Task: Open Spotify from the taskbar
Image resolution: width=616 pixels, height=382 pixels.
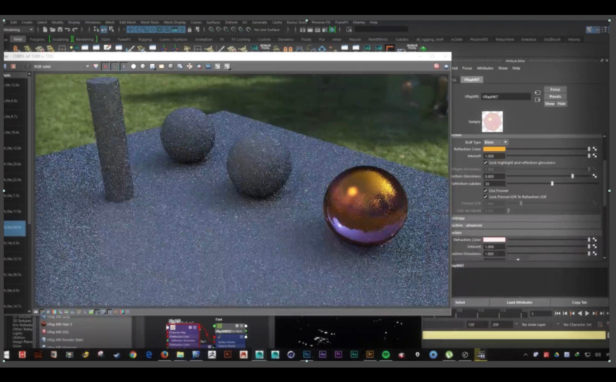Action: pos(386,355)
